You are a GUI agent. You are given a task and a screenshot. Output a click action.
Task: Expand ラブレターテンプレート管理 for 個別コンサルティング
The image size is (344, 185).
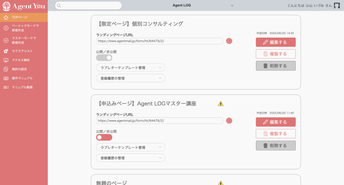point(131,68)
